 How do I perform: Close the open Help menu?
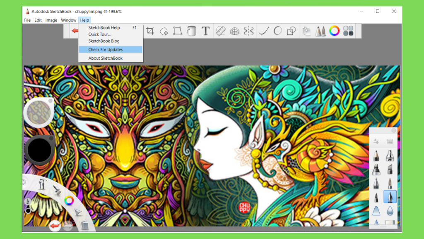coord(84,20)
